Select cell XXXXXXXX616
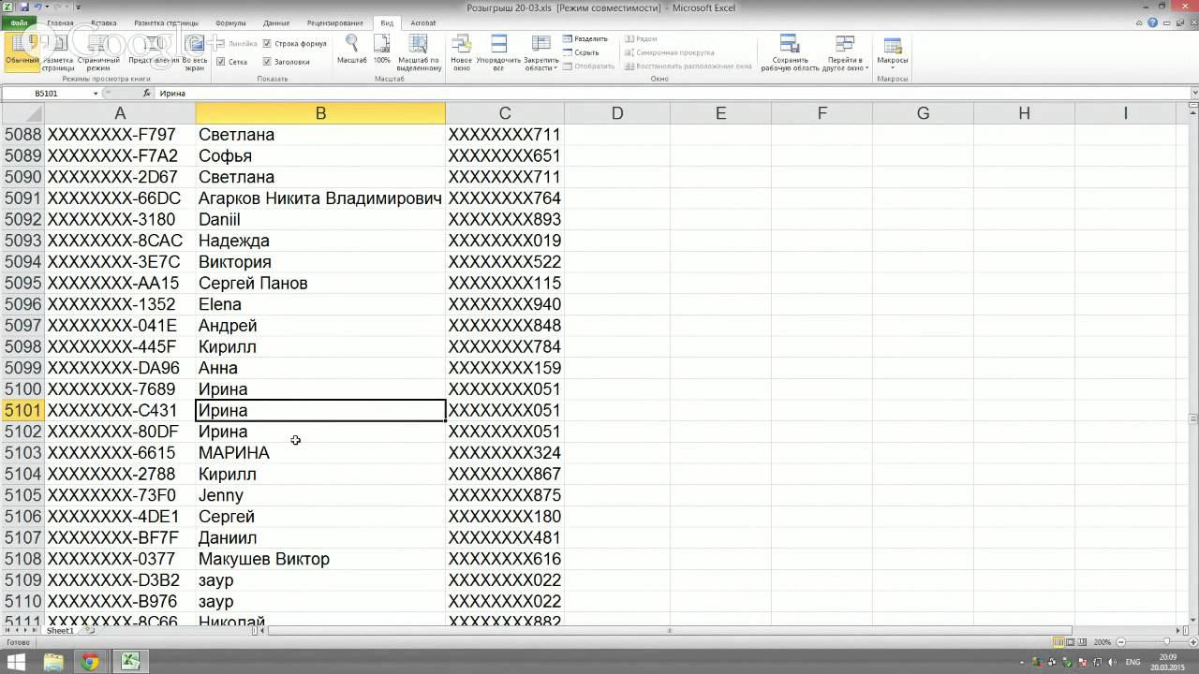 [505, 559]
